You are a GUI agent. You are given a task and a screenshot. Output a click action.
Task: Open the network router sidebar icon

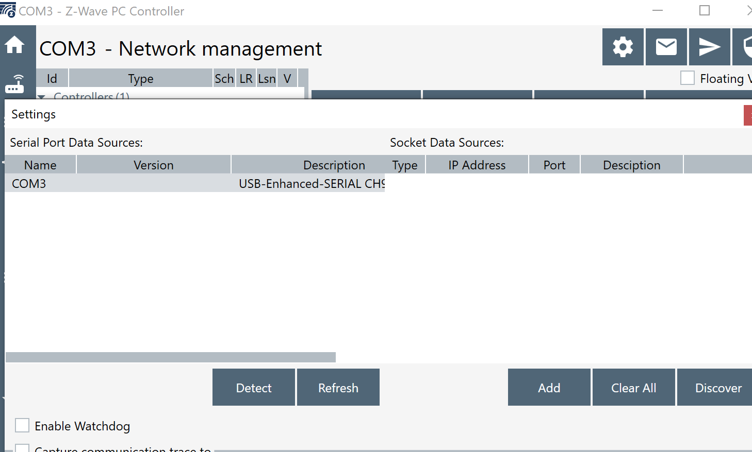(x=15, y=83)
